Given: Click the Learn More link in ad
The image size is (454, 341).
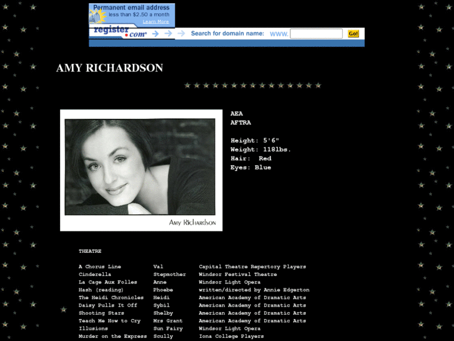Looking at the screenshot, I should [155, 22].
